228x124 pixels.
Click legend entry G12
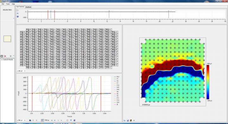click(x=117, y=102)
